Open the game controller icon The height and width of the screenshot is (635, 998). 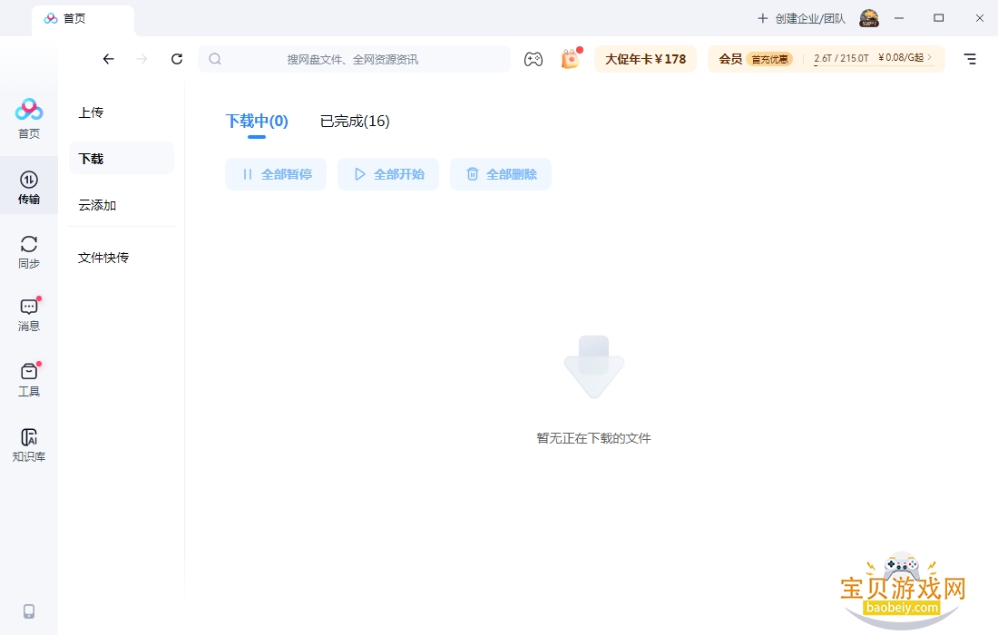(x=533, y=59)
